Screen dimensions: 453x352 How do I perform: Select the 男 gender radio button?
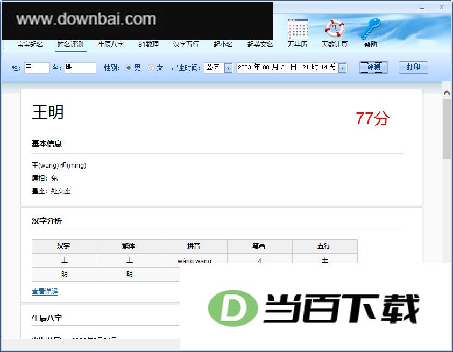[129, 68]
